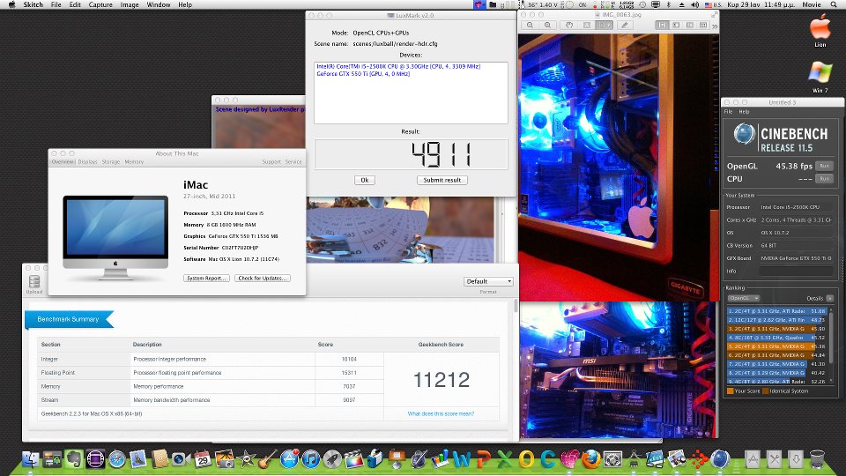Open 'What does this score mean?' link
This screenshot has height=476, width=846.
pos(441,414)
